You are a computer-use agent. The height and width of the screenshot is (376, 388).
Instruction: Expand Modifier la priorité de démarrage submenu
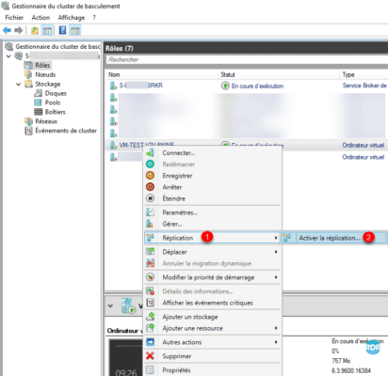point(276,277)
